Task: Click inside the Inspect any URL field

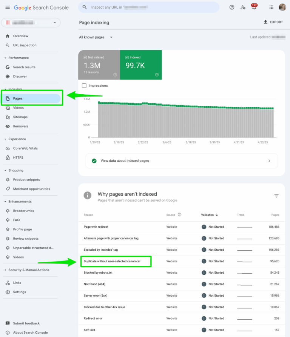Action: coord(148,7)
